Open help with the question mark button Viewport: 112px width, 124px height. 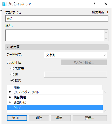(x=94, y=4)
